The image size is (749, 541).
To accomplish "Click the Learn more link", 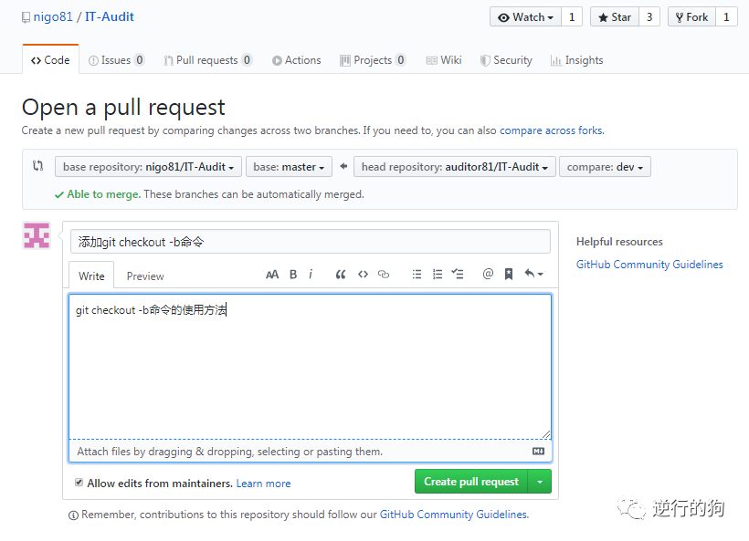I will [263, 484].
